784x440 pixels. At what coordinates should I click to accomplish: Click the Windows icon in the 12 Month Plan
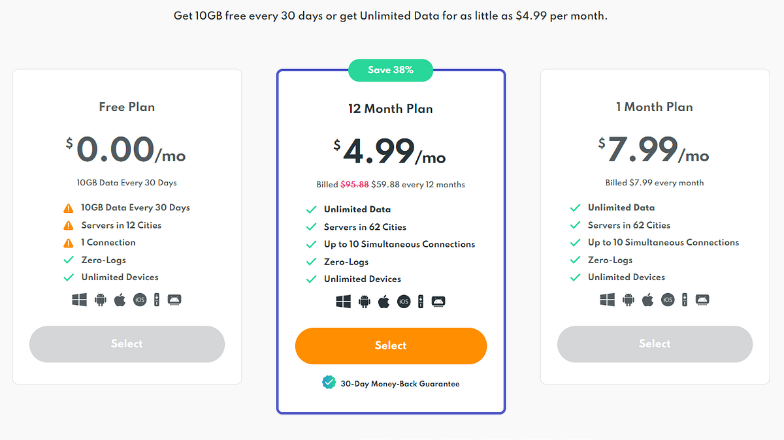coord(344,302)
